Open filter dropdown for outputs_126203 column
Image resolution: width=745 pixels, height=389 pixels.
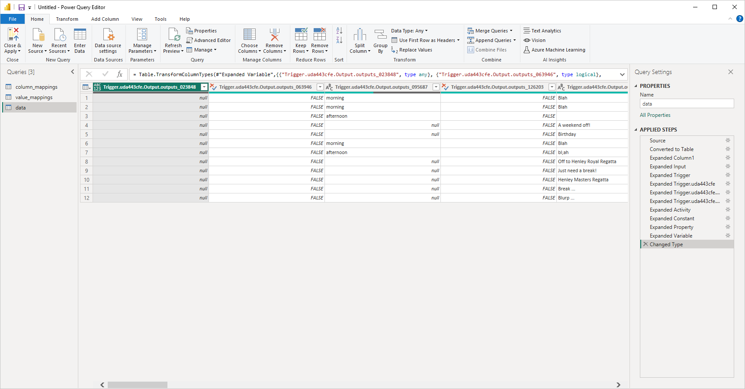[x=552, y=87]
